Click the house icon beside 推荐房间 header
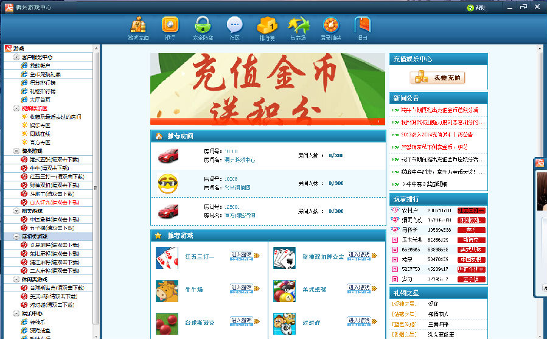 (159, 136)
